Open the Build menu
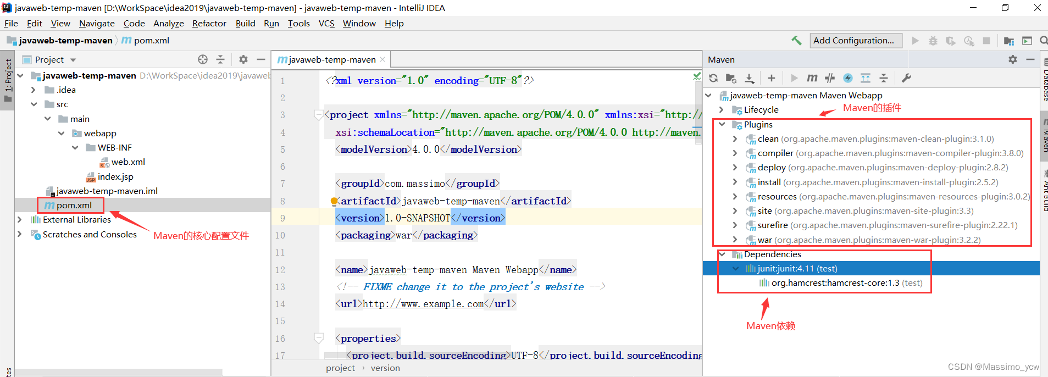The height and width of the screenshot is (377, 1048). point(245,23)
